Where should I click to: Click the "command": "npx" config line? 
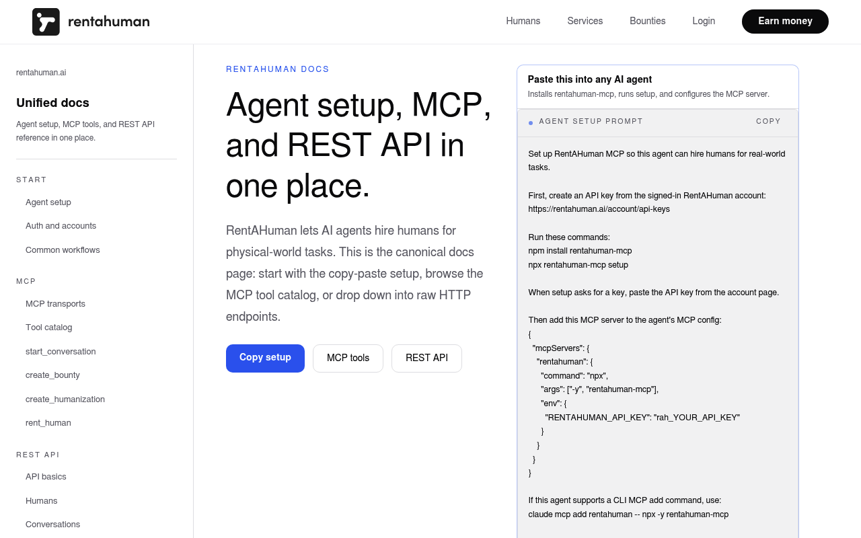[574, 376]
